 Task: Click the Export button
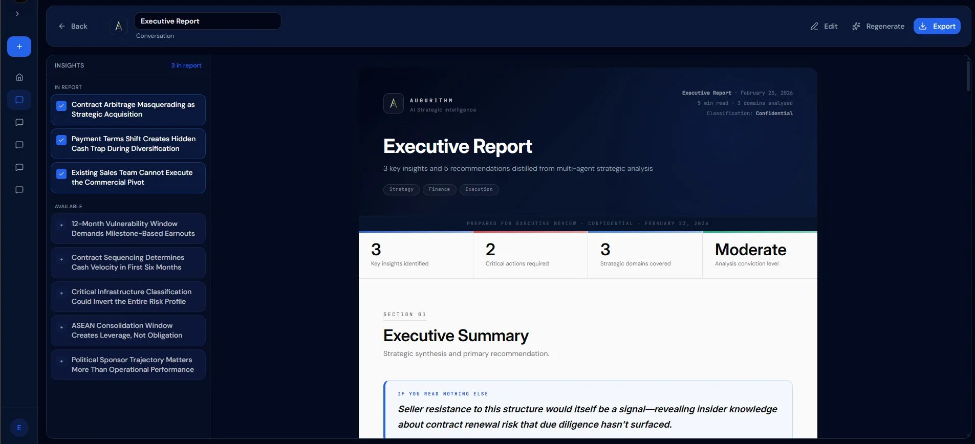937,26
